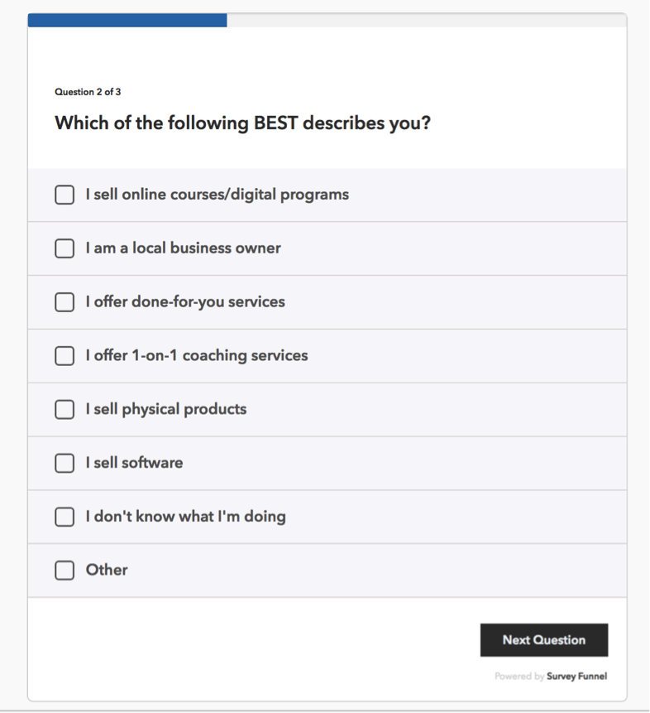Check the 1-on-1 coaching services box

[65, 355]
